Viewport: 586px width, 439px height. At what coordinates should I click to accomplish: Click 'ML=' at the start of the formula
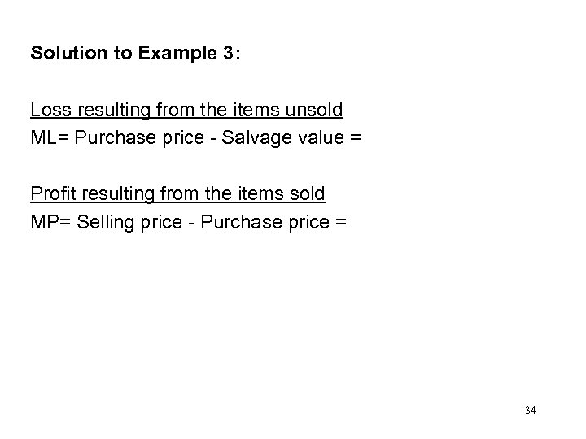pos(49,138)
